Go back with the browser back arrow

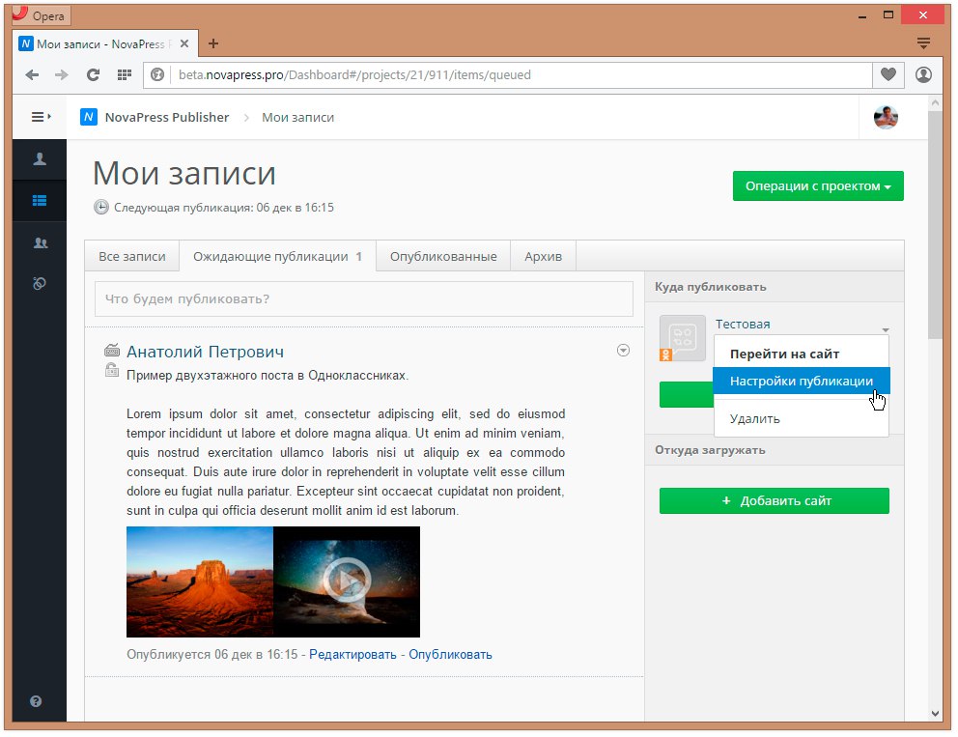coord(32,75)
